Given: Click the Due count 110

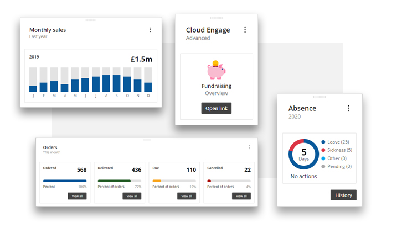Looking at the screenshot, I should (x=191, y=170).
